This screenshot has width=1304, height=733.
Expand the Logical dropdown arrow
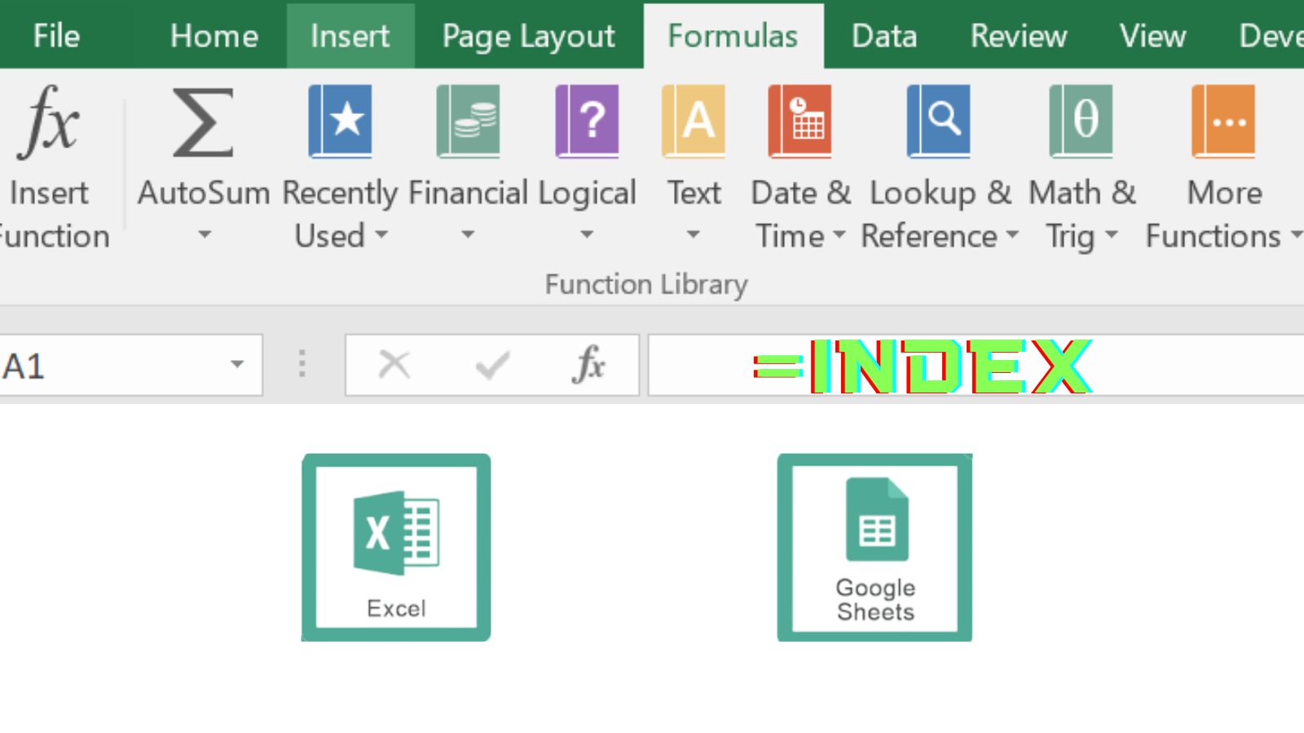(x=587, y=235)
